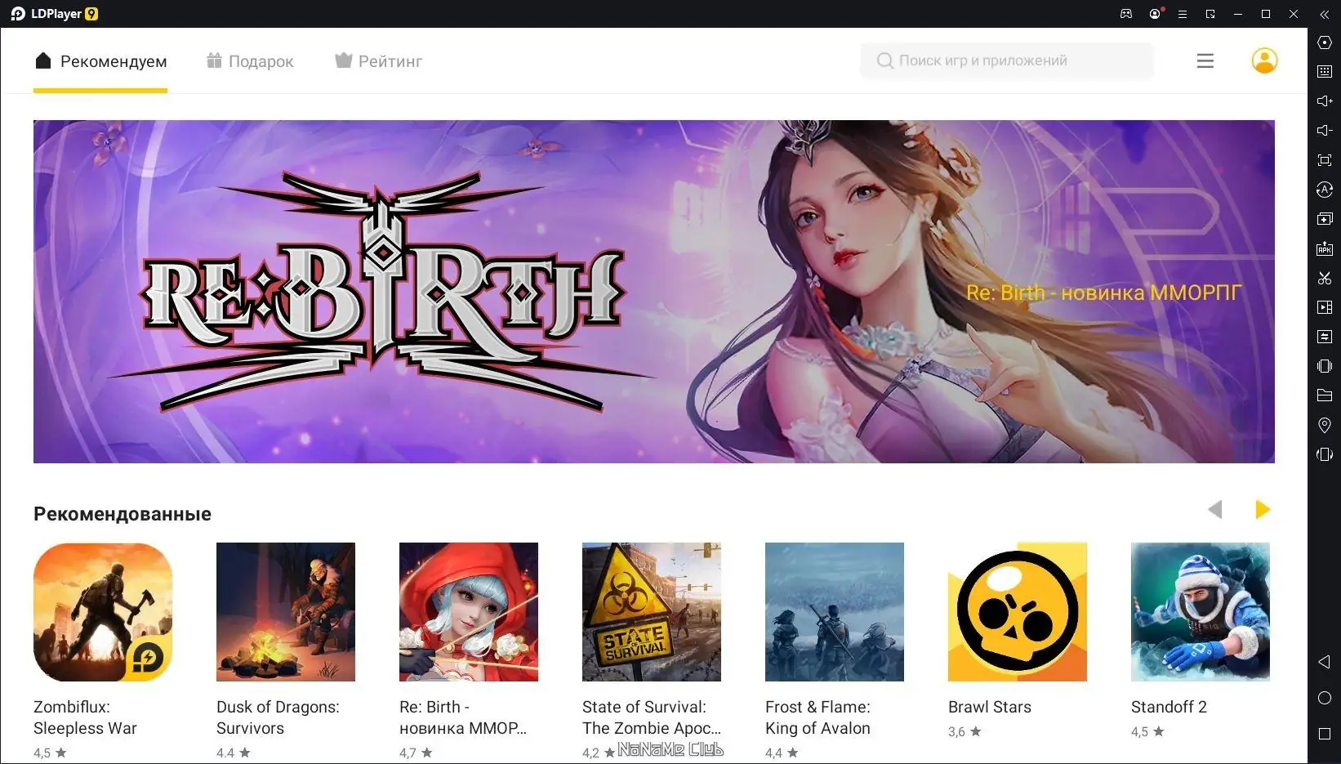This screenshot has height=764, width=1341.
Task: Rotate the screen with the bottom sidebar icon
Action: tap(1325, 454)
